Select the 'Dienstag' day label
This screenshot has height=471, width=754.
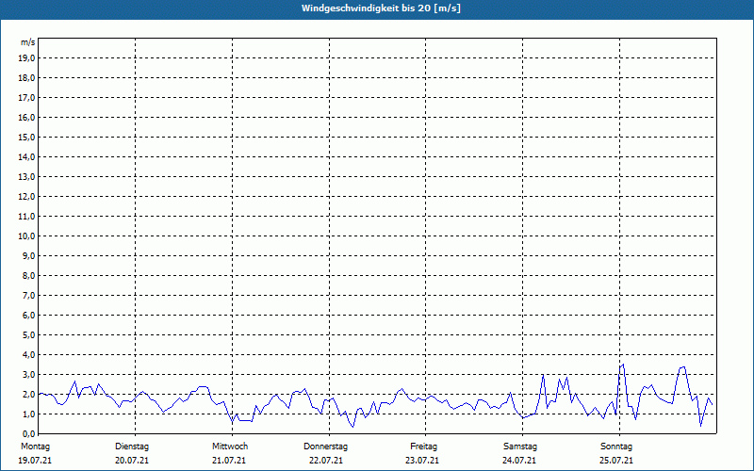(132, 447)
